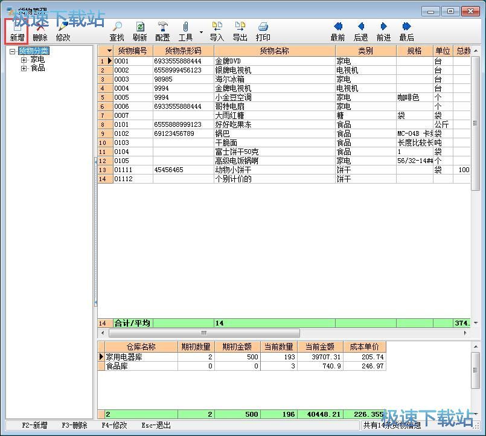Expand the 食品 tree node

[24, 68]
